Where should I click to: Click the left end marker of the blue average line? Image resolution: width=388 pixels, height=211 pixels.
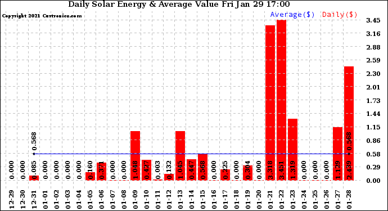click(34, 154)
